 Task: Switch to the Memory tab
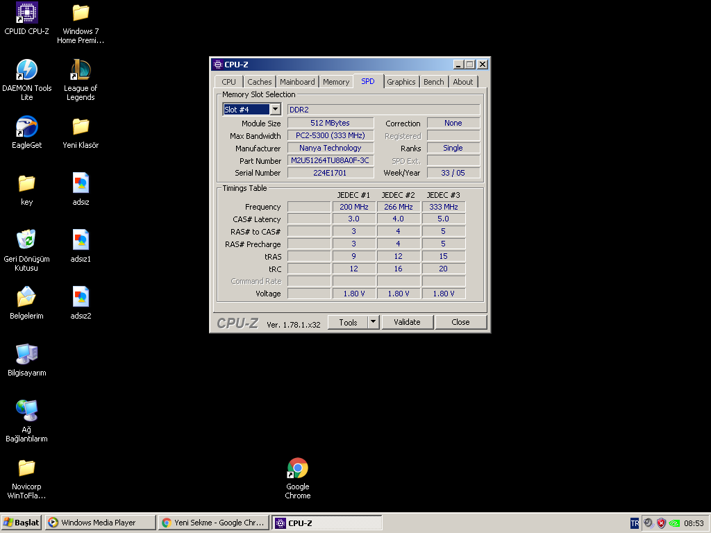tap(336, 82)
